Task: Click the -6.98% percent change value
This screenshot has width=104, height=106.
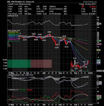Action: 92,7
